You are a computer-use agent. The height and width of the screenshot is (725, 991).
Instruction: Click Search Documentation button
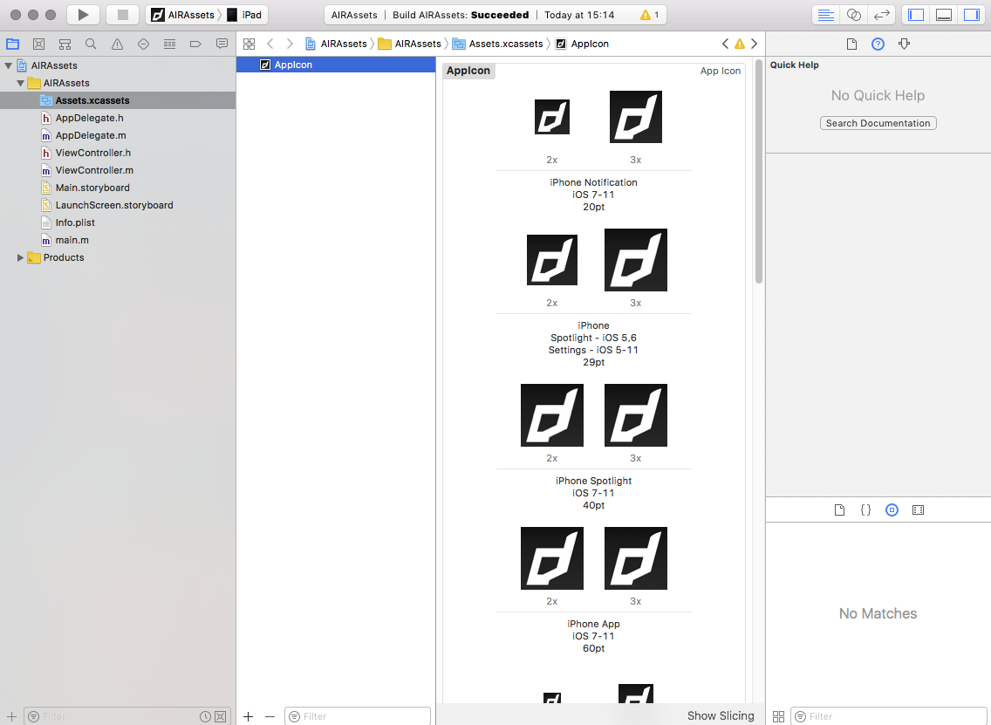(x=878, y=123)
